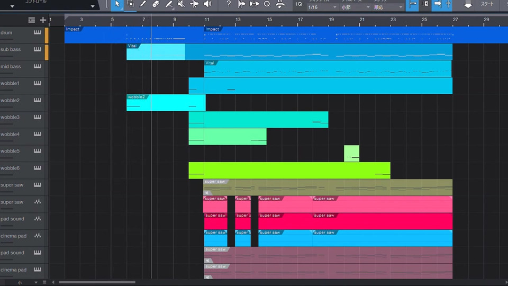The width and height of the screenshot is (508, 286).
Task: Select the Listen speaker tool
Action: (207, 4)
